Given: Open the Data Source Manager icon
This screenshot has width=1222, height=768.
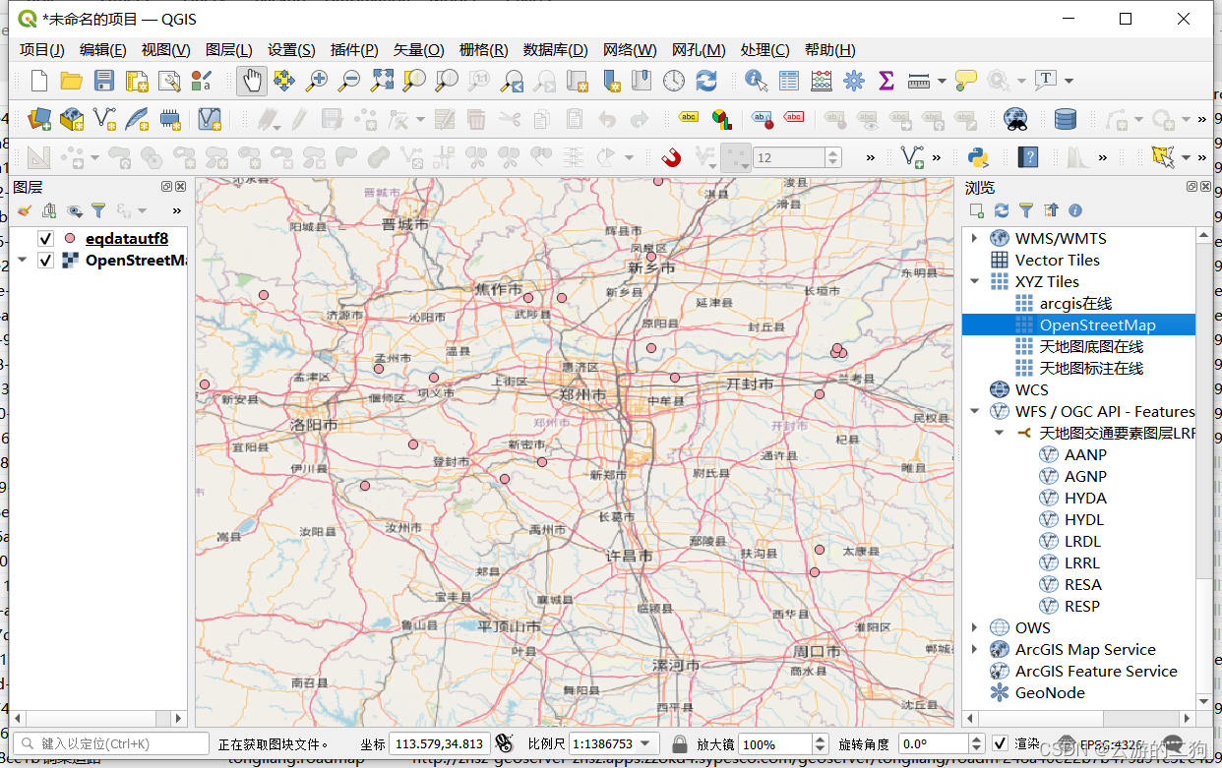Looking at the screenshot, I should pos(38,119).
